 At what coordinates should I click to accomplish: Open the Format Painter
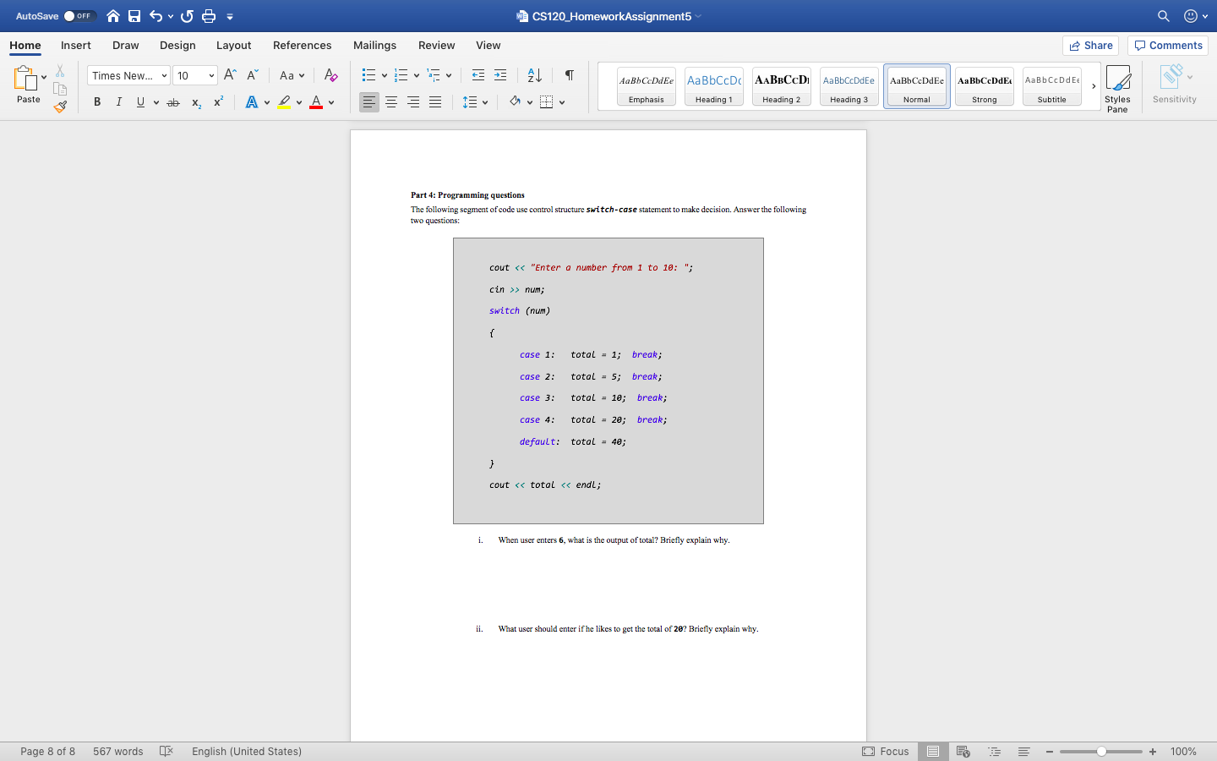[x=59, y=107]
